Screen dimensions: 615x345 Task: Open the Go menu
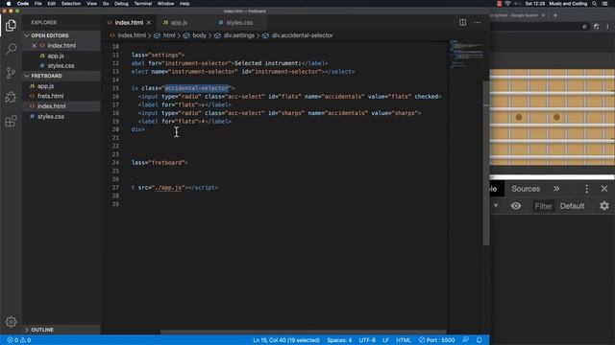[106, 4]
